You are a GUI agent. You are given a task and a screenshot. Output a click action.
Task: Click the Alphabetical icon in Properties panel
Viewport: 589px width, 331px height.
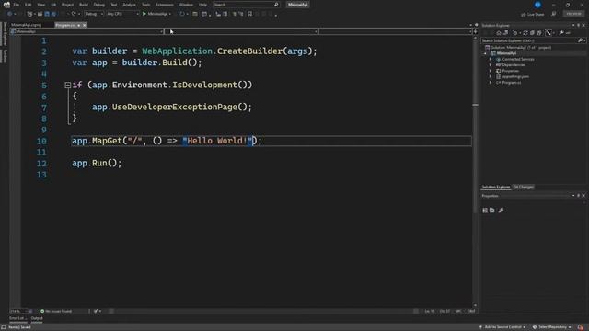492,211
